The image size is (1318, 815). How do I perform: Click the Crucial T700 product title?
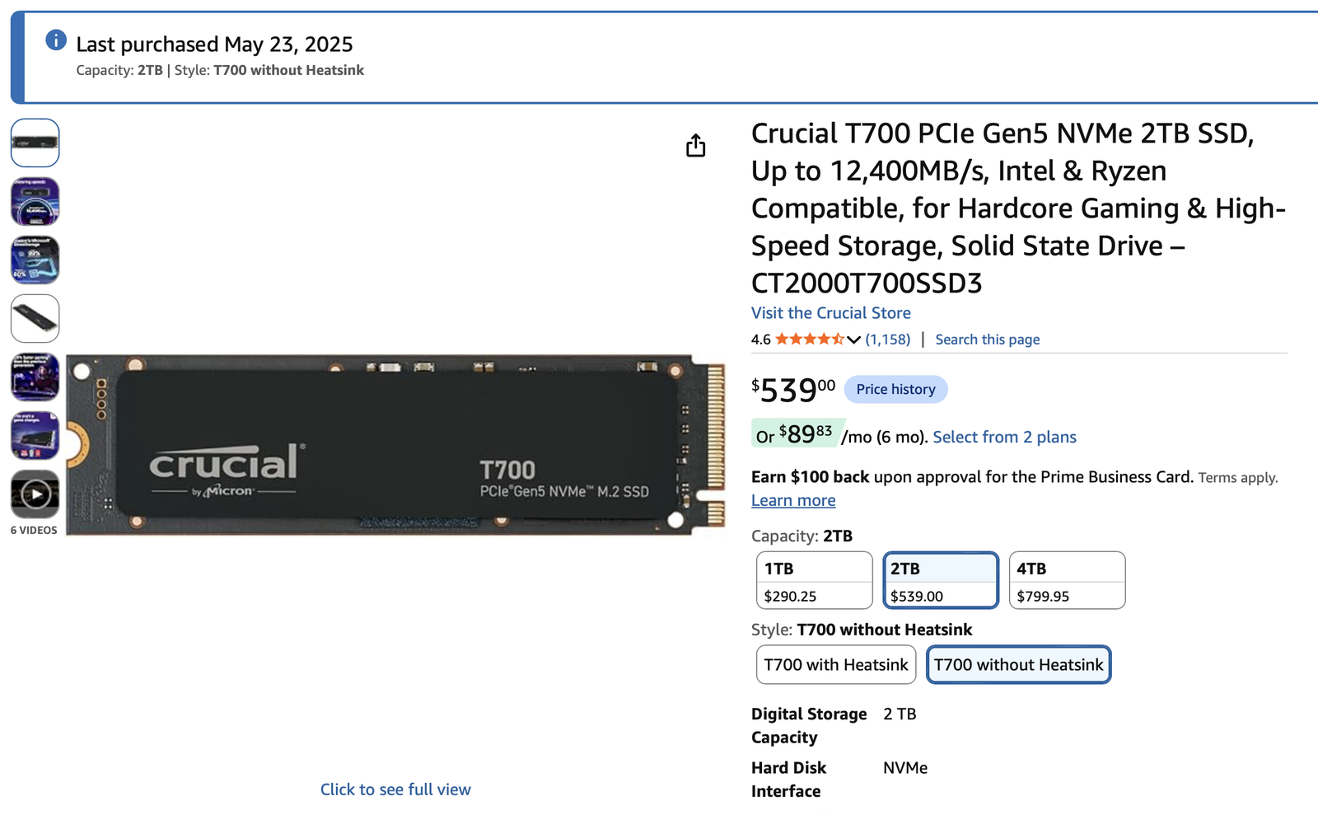(x=1018, y=208)
